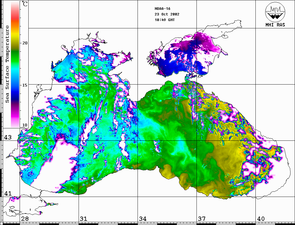Click the time text '10:49 GMT'
Viewport: 295px width, 225px height.
coord(164,20)
